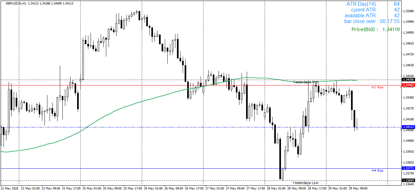Click the '28 May 17:00' time label

pos(316,188)
